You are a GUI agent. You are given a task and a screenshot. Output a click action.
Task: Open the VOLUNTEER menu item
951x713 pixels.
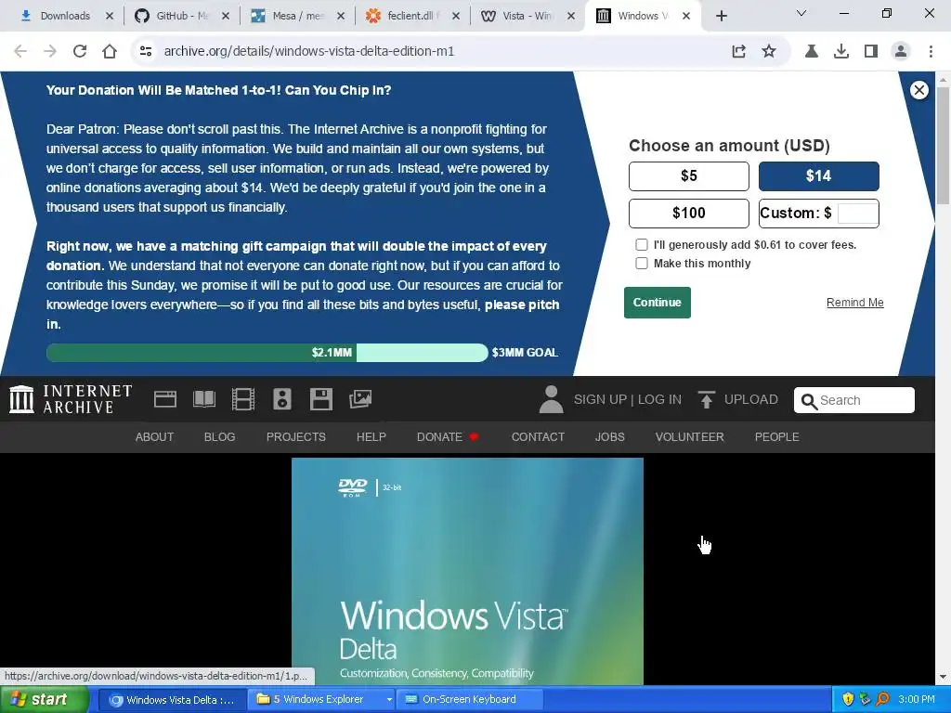tap(690, 436)
